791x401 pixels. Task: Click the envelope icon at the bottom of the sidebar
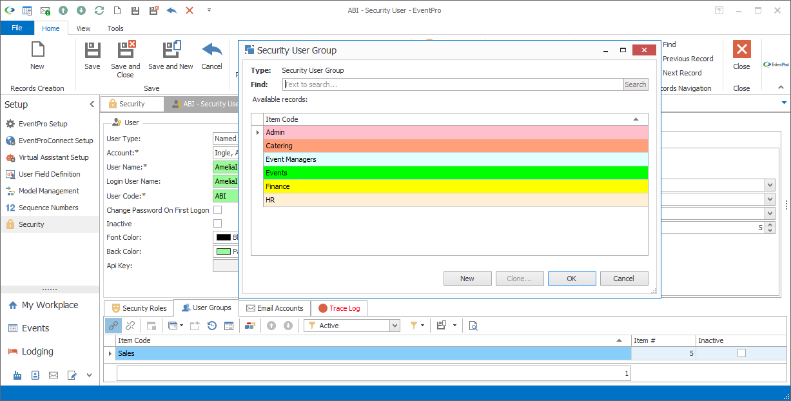tap(54, 375)
